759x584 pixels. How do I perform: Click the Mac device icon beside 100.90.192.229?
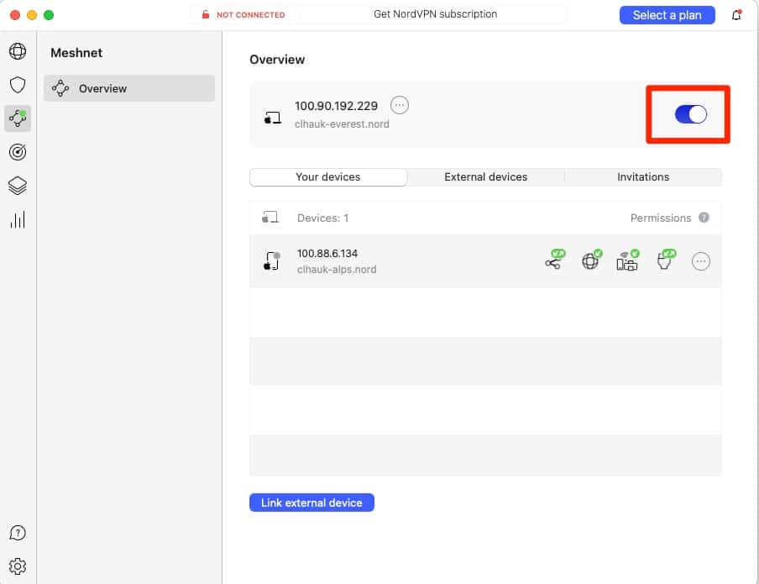coord(273,118)
